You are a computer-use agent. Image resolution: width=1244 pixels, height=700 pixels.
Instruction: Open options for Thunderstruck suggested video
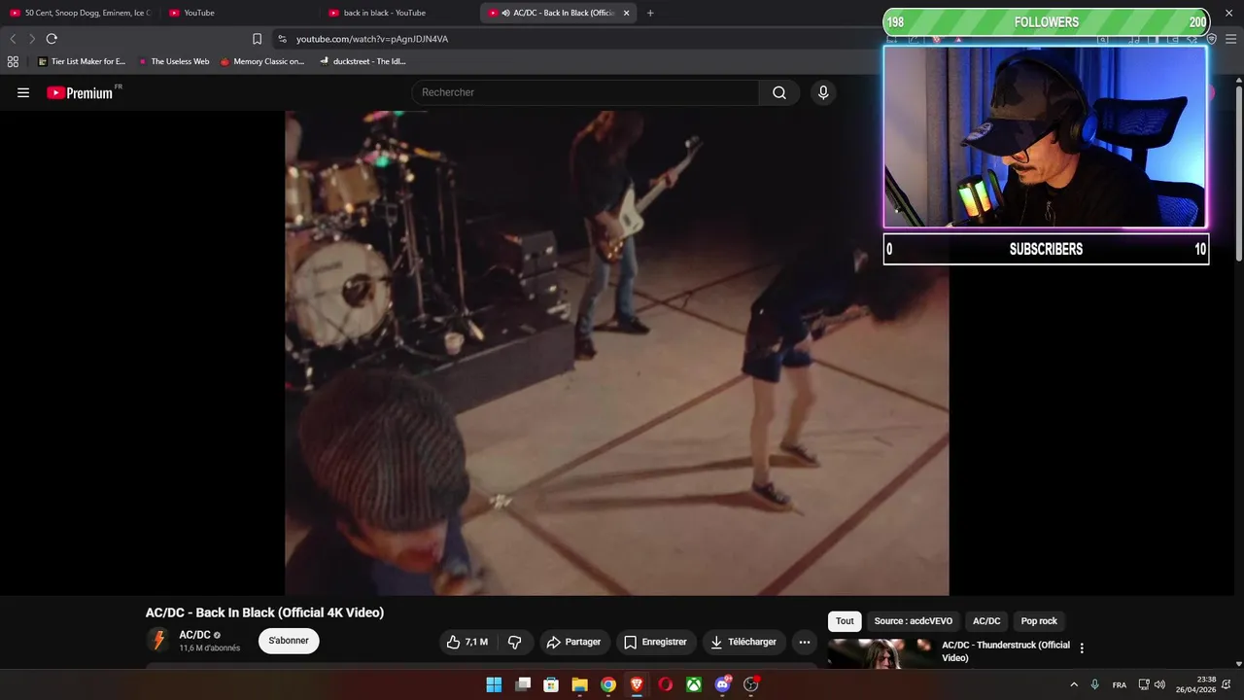pos(1082,648)
